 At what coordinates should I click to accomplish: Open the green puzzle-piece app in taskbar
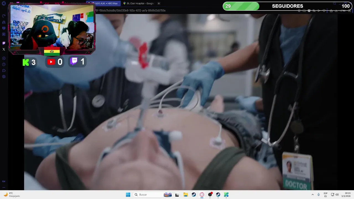(226, 195)
